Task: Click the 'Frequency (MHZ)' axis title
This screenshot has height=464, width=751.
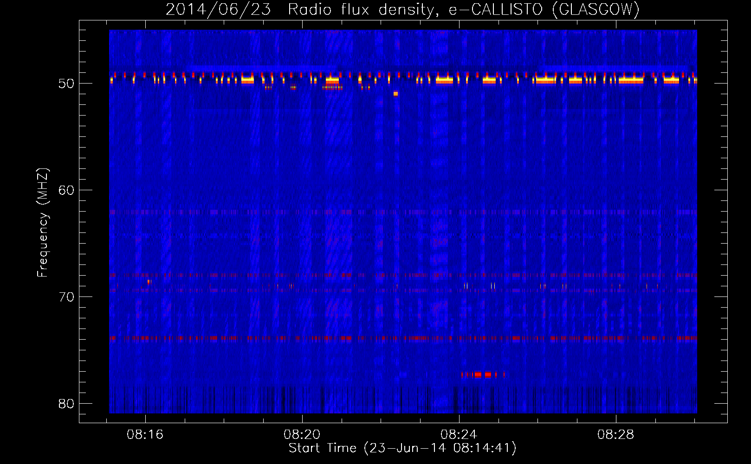Action: pyautogui.click(x=43, y=223)
